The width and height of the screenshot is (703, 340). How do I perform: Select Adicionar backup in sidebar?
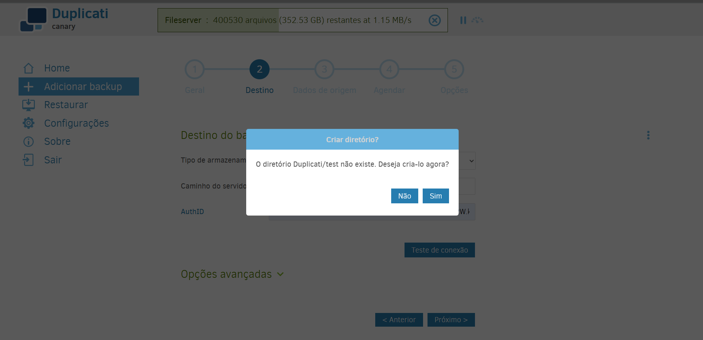[x=79, y=87]
